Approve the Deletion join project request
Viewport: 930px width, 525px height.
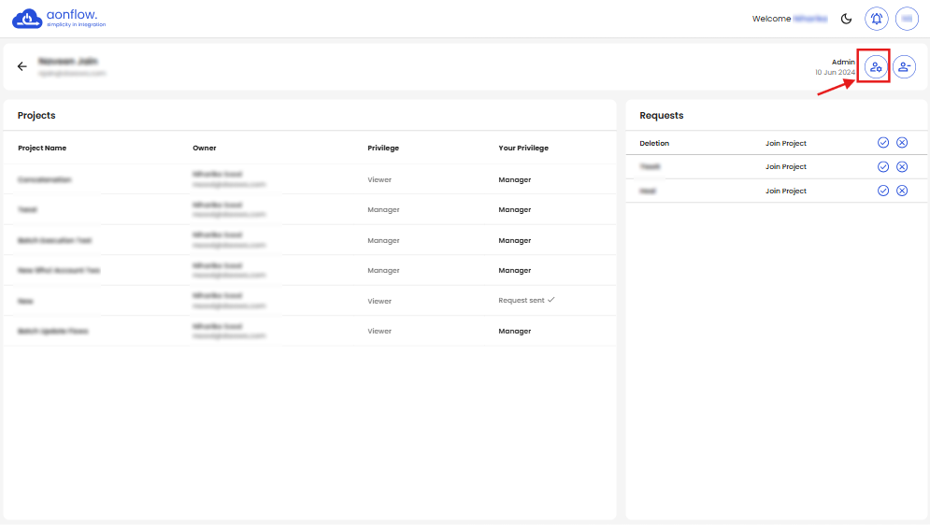[883, 142]
